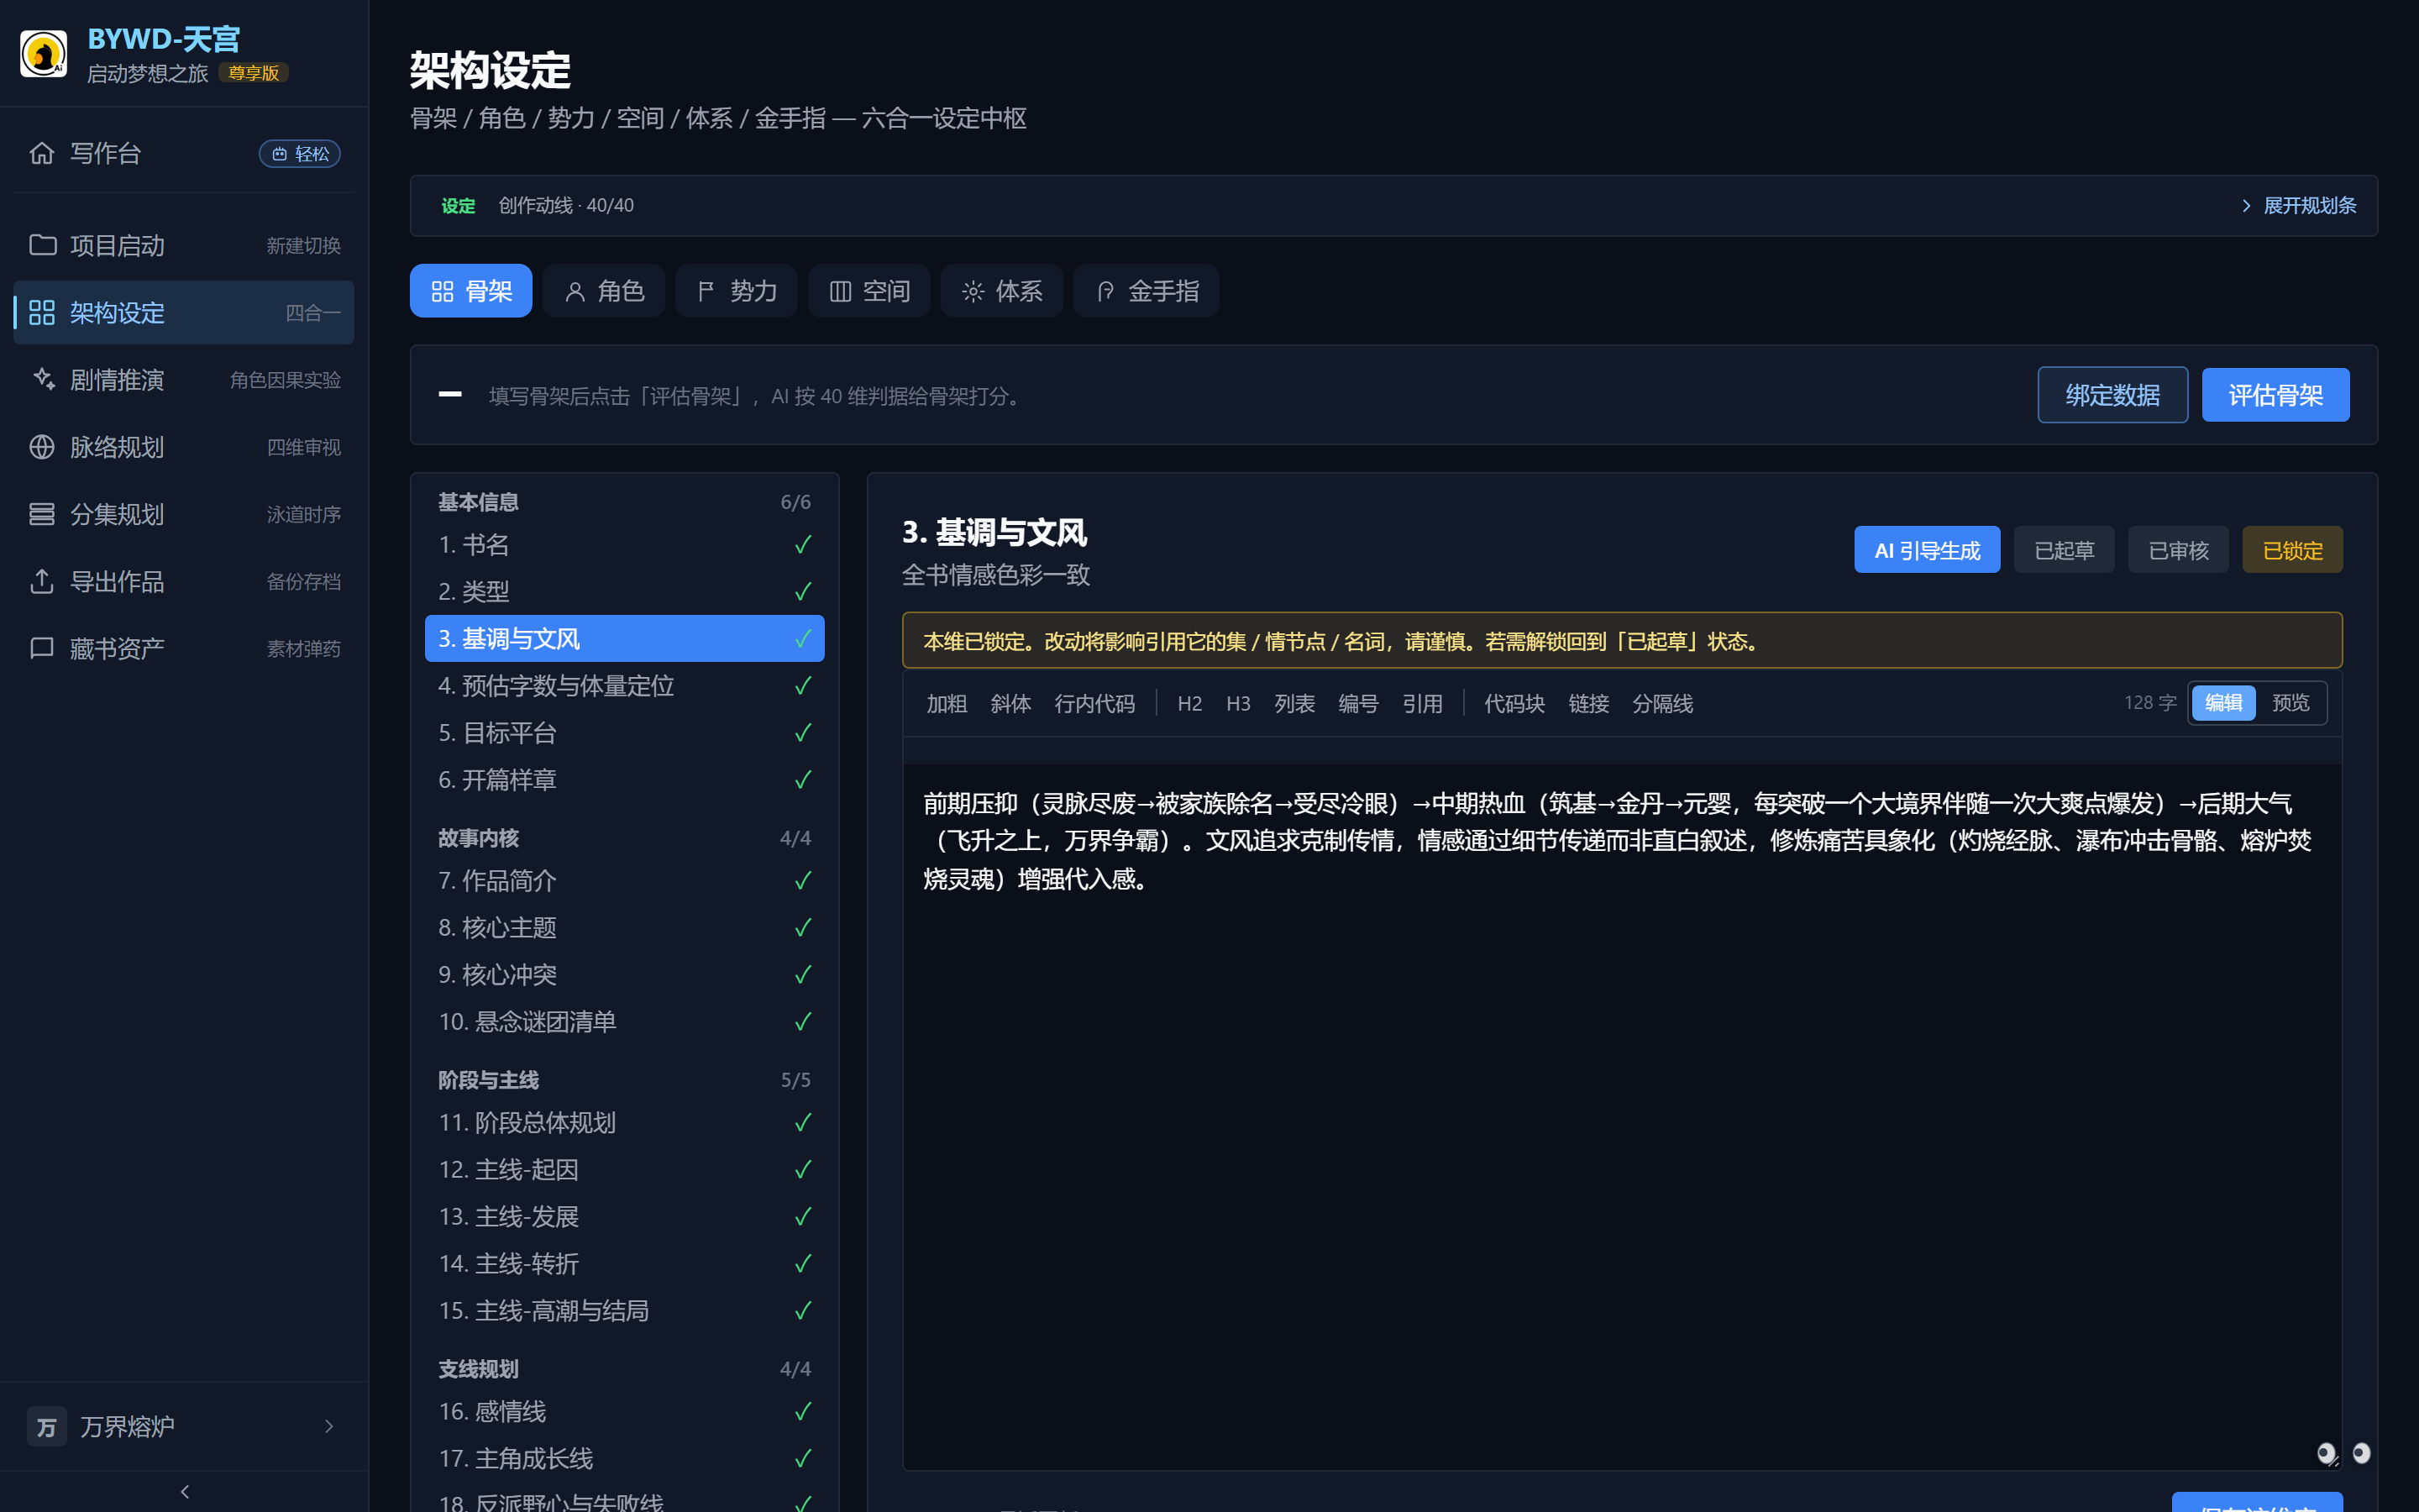
Task: Select 13. 主线-发展 in the list
Action: (625, 1216)
